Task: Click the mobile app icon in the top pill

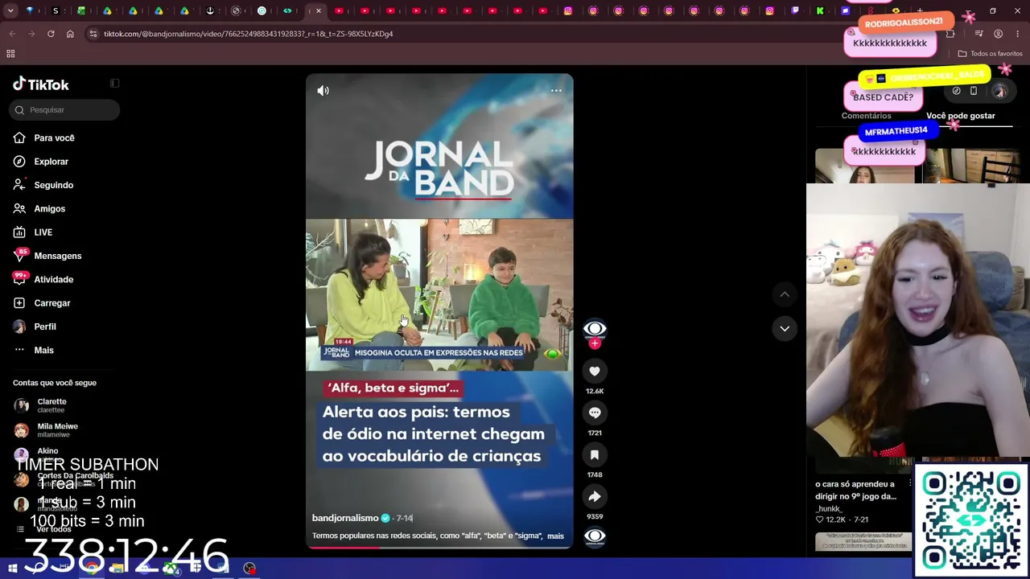Action: click(x=974, y=91)
